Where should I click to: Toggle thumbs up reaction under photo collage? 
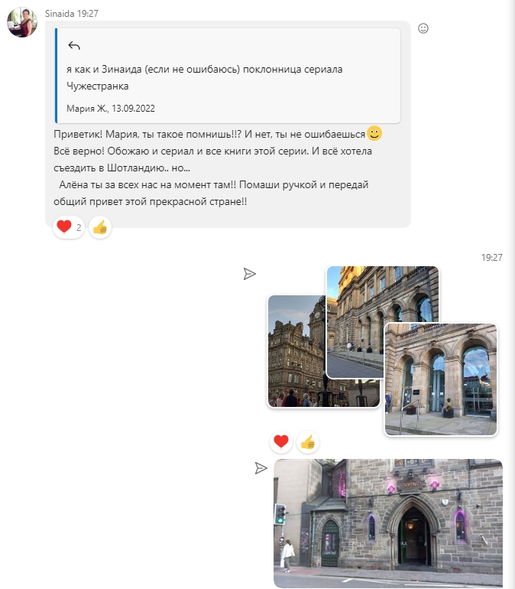(x=308, y=442)
